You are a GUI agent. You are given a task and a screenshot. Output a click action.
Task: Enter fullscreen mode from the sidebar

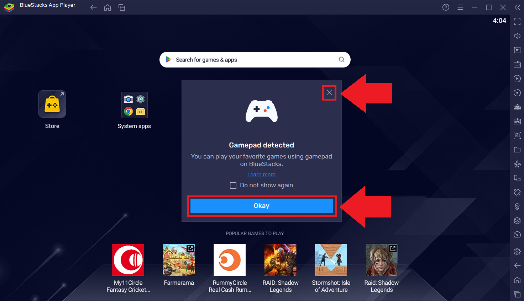517,21
